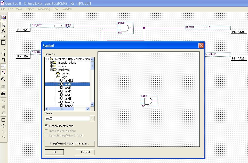Click the PIN_N26 pin label
The width and height of the screenshot is (248, 163).
[x=23, y=56]
